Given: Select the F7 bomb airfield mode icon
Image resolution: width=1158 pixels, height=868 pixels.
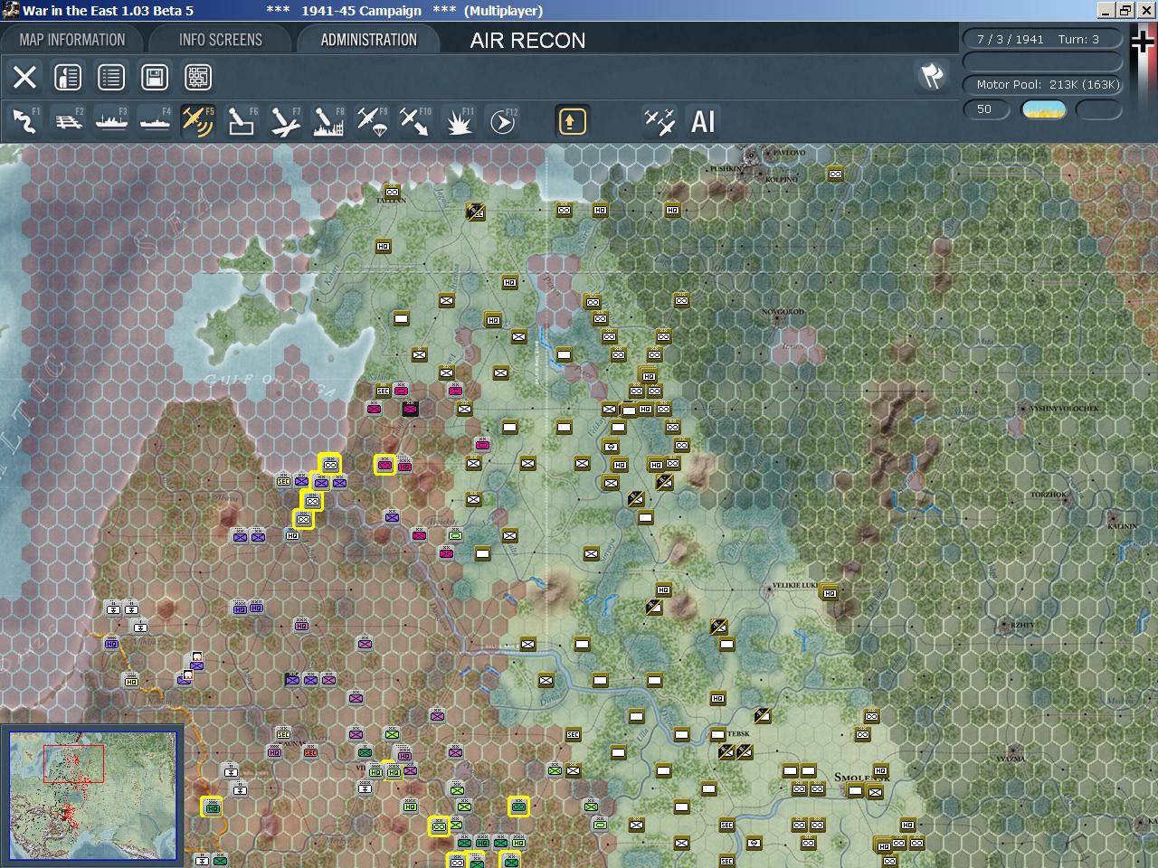Looking at the screenshot, I should pos(285,121).
